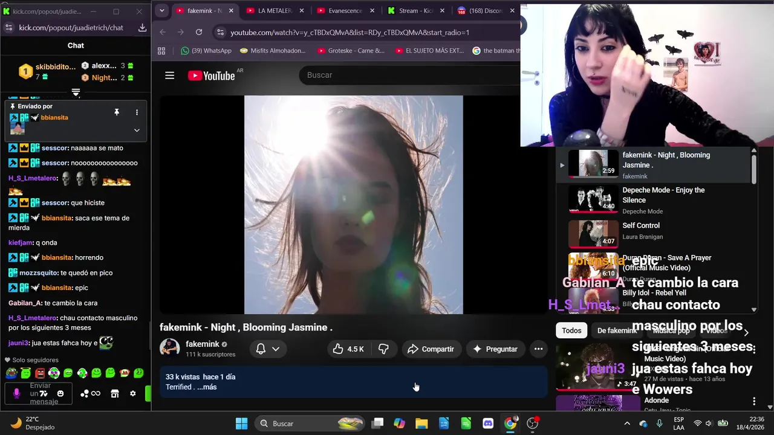Unpin the pinned message in Kick chat

coord(117,112)
